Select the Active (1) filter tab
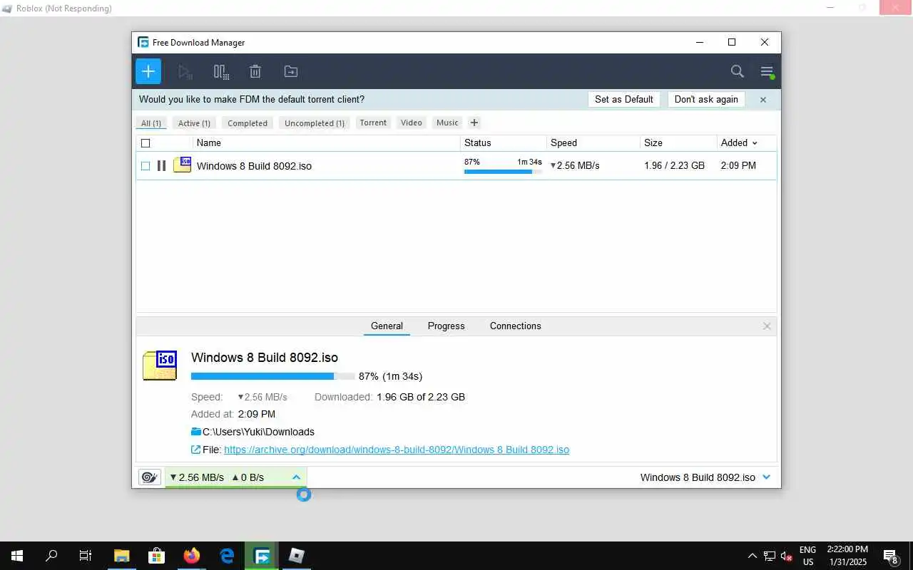The height and width of the screenshot is (570, 913). 194,123
